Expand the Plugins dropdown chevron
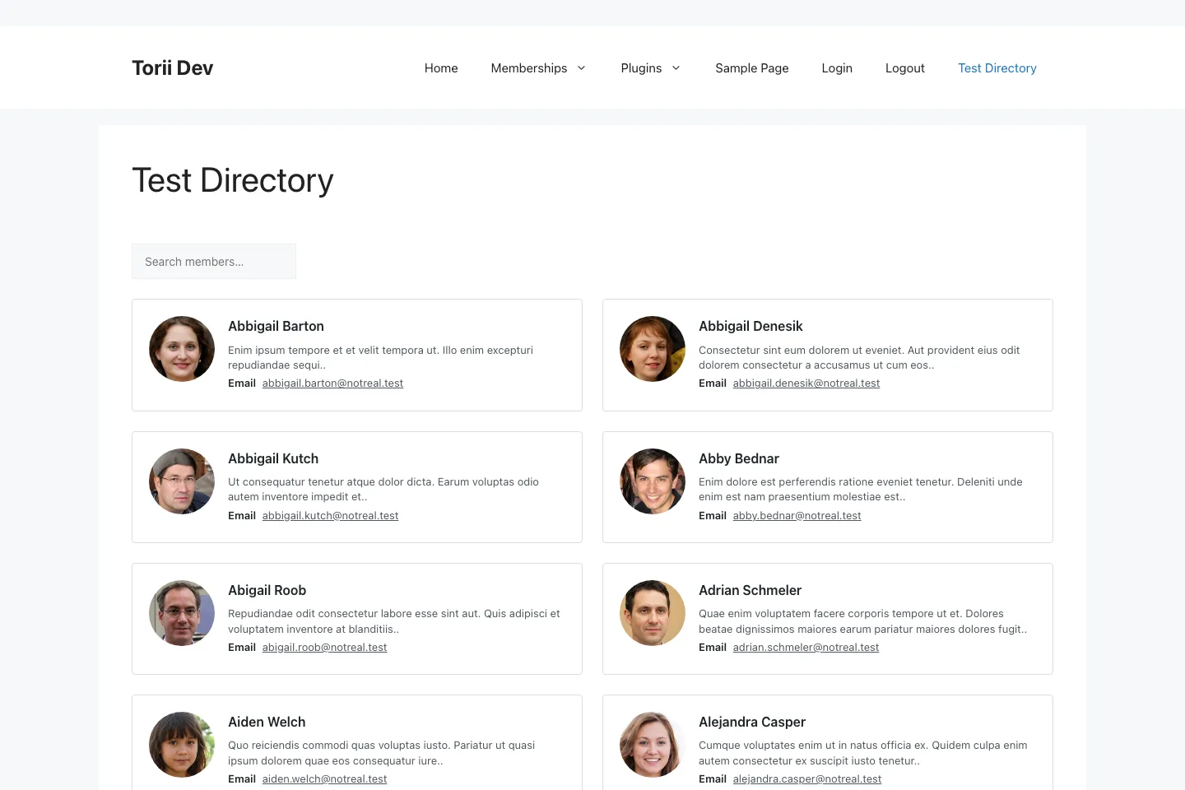 pos(676,67)
